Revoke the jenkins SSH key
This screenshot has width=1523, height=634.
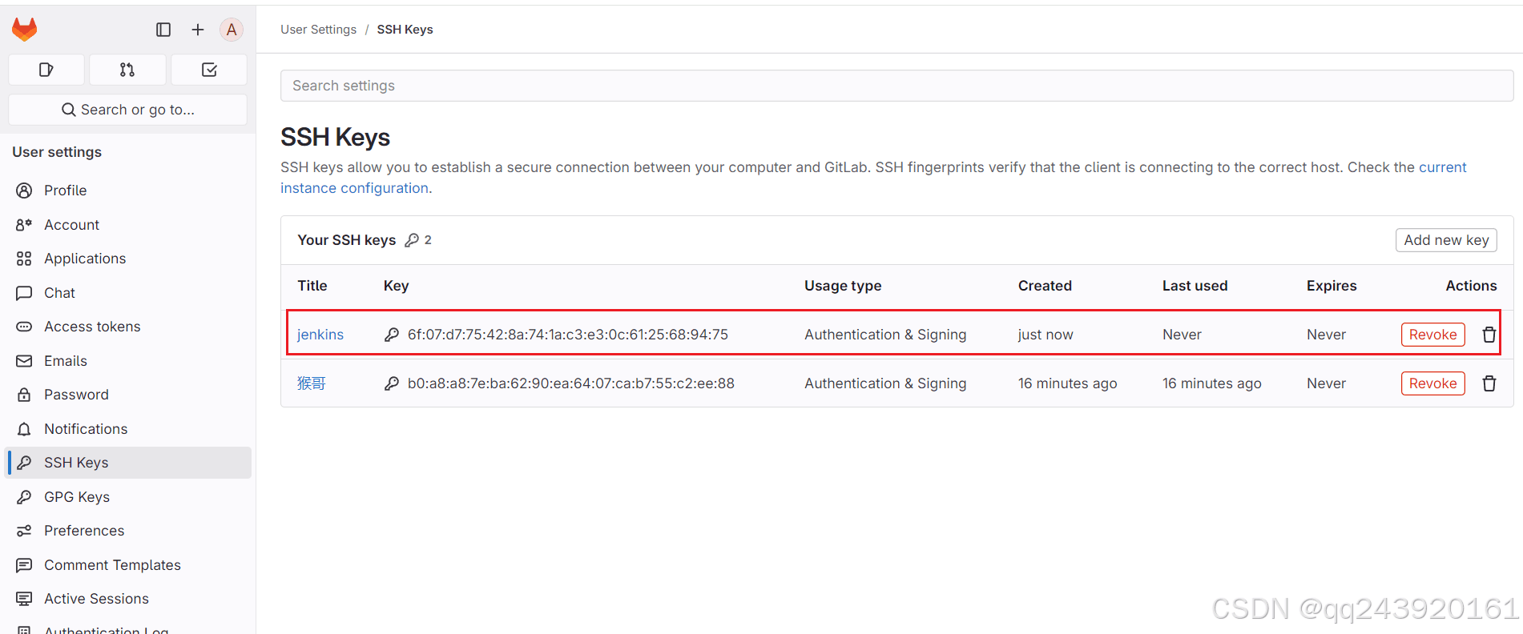(1432, 335)
